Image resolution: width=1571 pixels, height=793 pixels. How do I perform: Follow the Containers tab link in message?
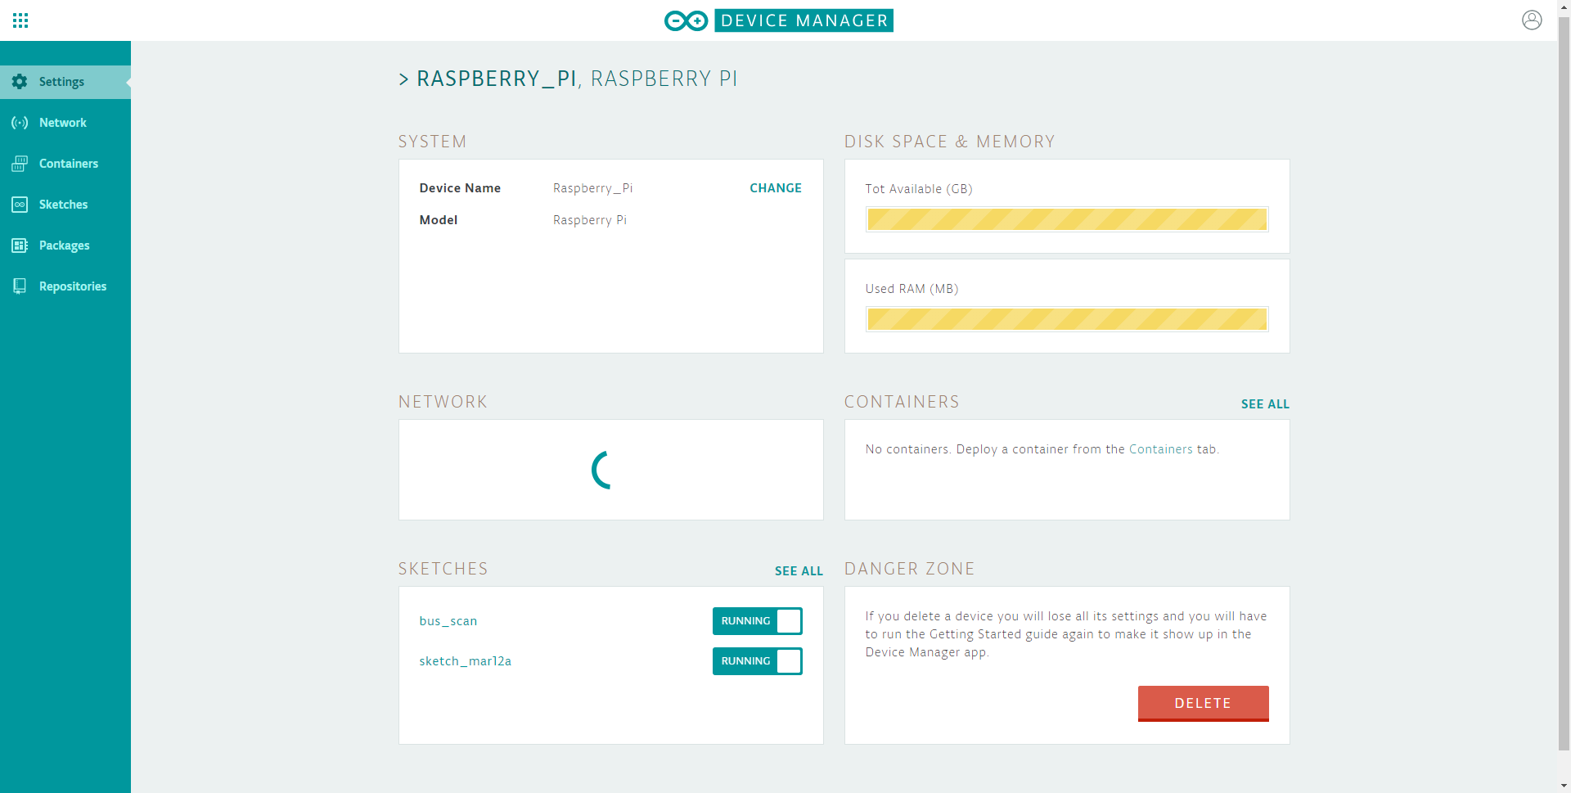[x=1161, y=449]
